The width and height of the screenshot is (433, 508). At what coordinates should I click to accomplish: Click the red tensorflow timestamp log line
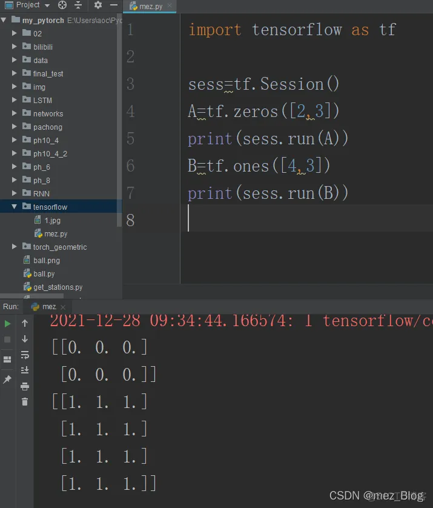(241, 321)
